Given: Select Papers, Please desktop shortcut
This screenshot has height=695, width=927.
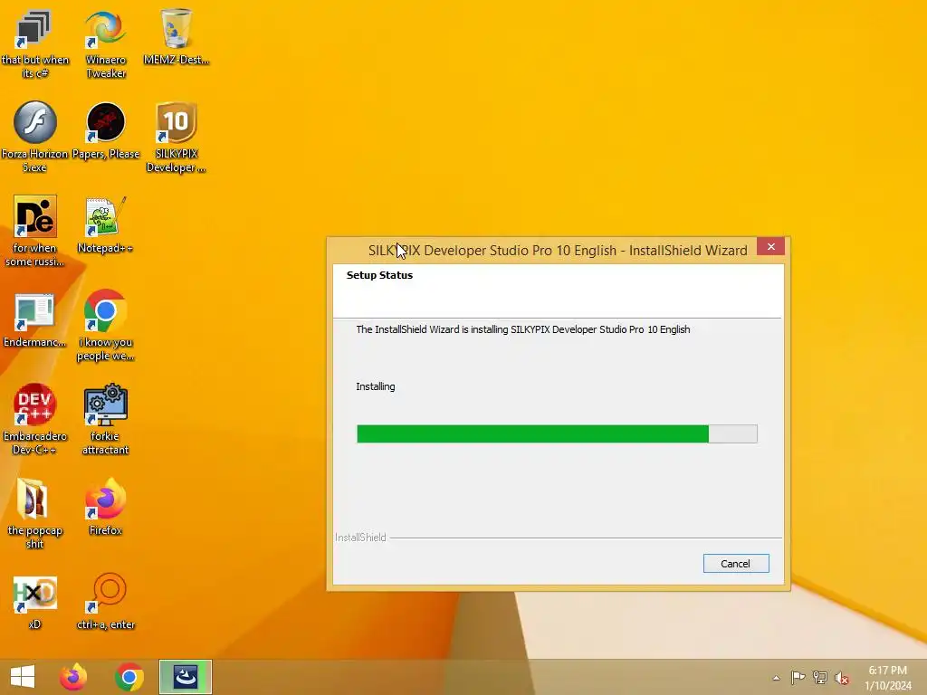Looking at the screenshot, I should pos(106,131).
